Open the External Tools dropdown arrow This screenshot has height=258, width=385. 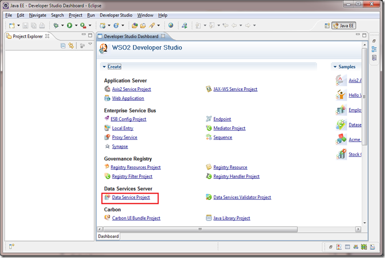pyautogui.click(x=90, y=25)
